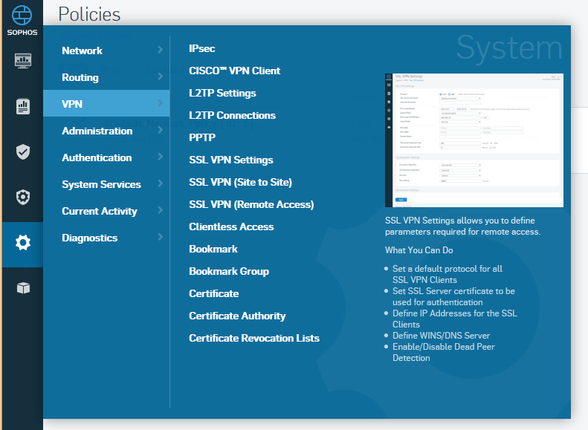The height and width of the screenshot is (430, 588).
Task: Open the IPsec VPN page
Action: (x=201, y=49)
